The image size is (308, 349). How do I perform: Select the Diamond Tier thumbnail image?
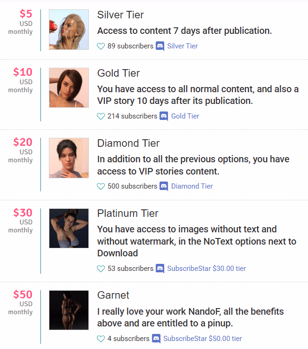[69, 158]
